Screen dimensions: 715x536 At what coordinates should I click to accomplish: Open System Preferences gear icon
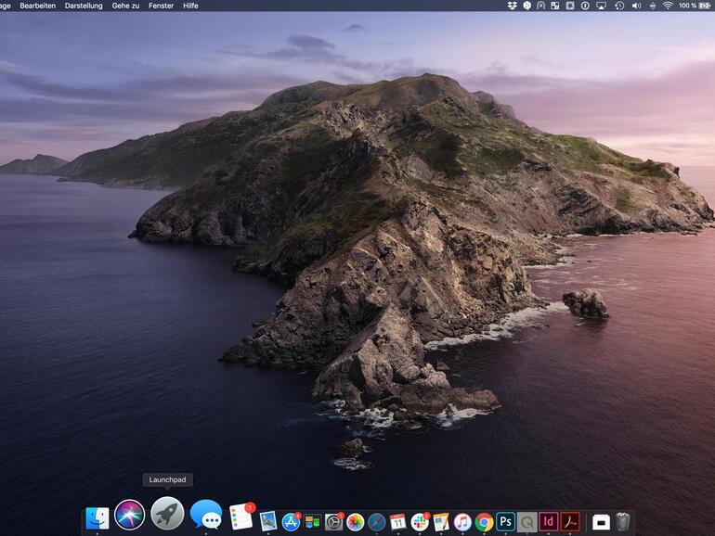coord(333,522)
